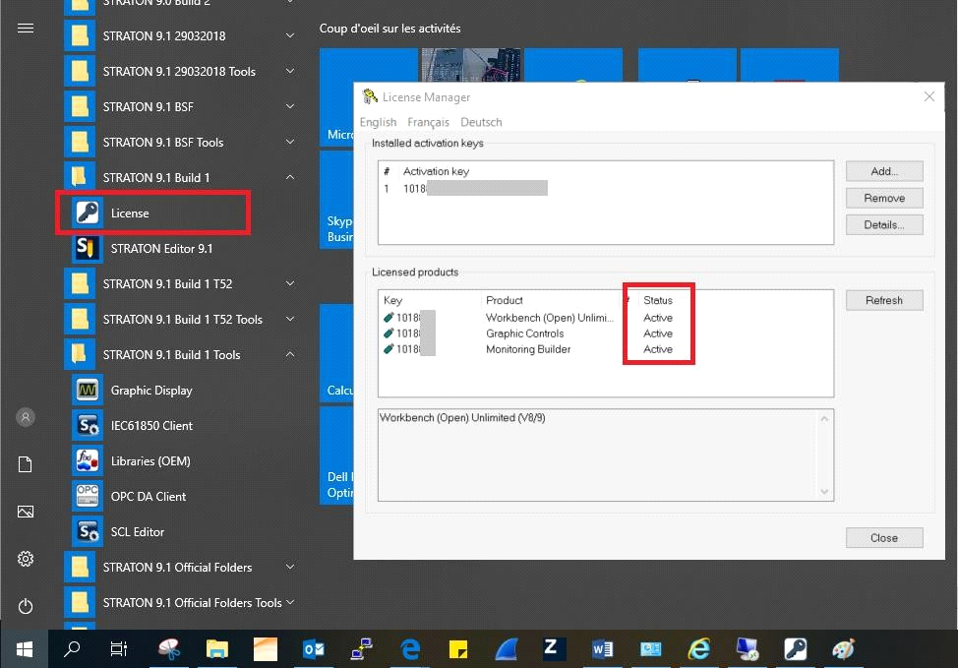
Task: Launch Snipping Tool from the taskbar
Action: (168, 649)
